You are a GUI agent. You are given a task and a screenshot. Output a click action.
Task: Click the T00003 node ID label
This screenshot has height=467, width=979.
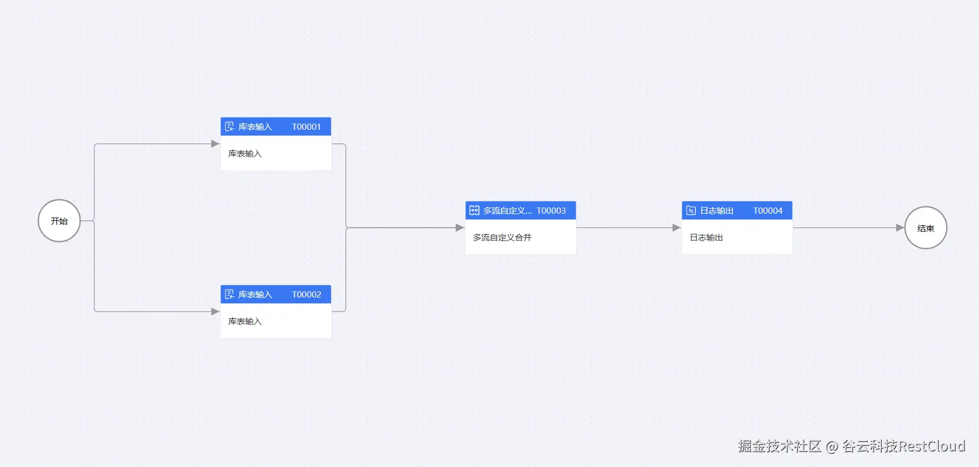click(551, 211)
